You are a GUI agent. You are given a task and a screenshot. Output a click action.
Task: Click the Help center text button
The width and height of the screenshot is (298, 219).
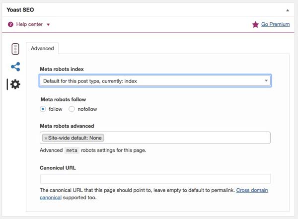(x=30, y=24)
